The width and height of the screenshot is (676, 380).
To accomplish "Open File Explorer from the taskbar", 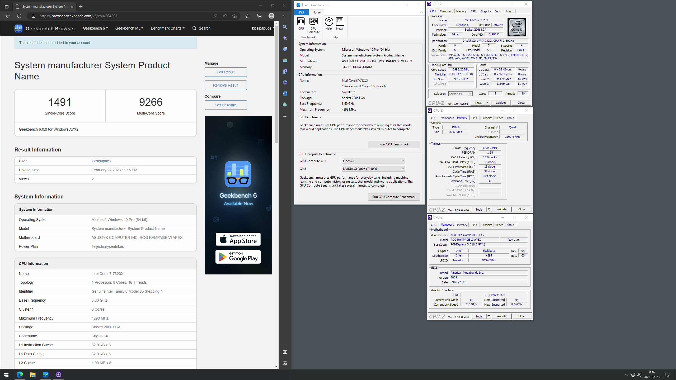I will pos(32,375).
